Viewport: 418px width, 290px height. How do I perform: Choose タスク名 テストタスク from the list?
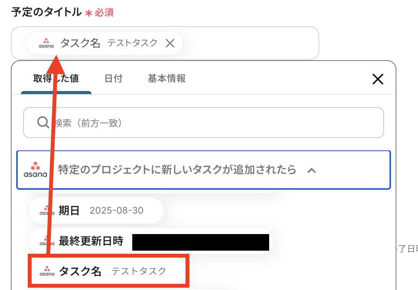coord(112,271)
